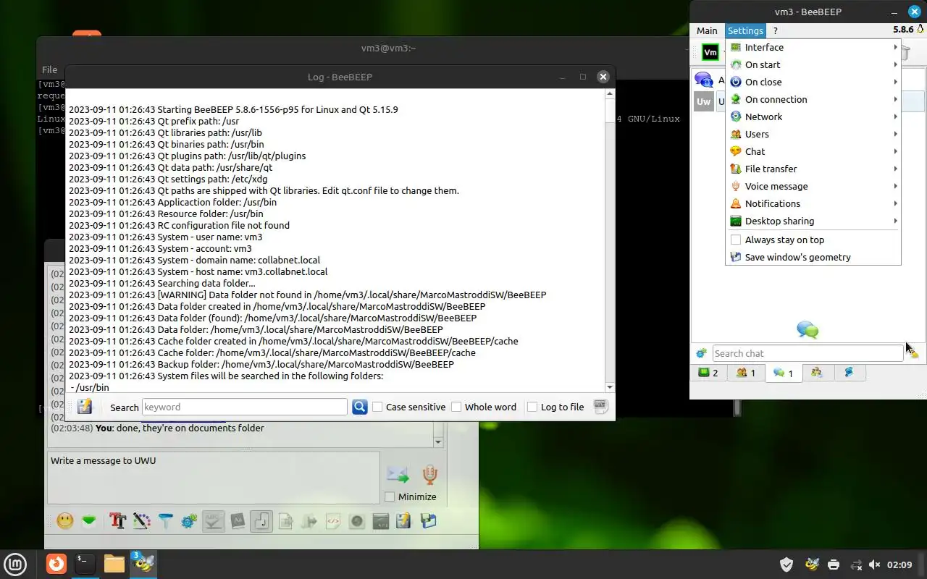Click the file document icon in chat toolbar

point(285,520)
